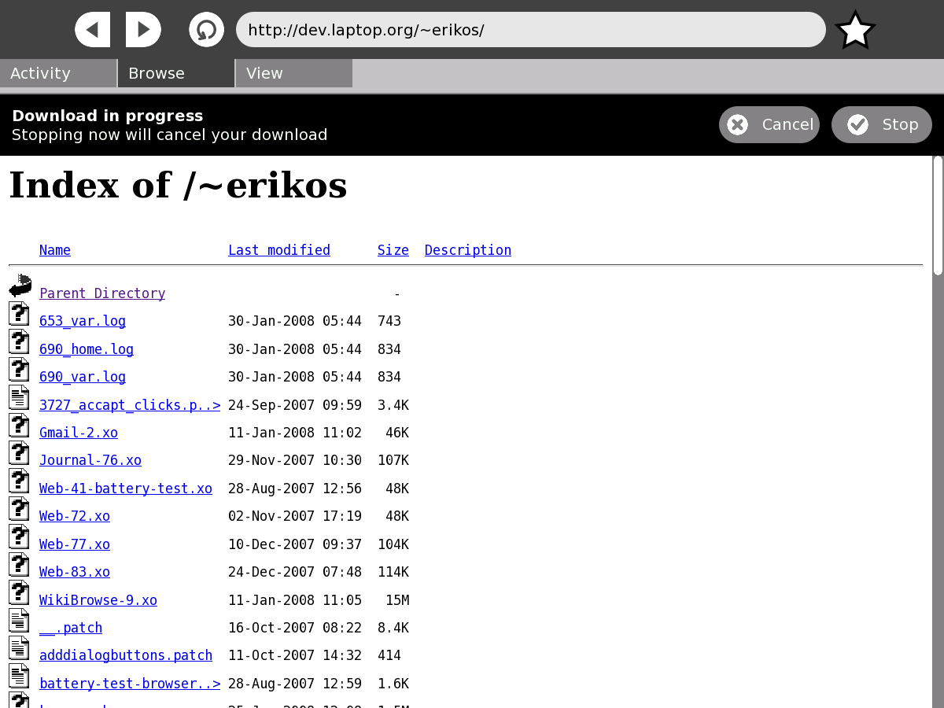Click the URL address field
This screenshot has width=944, height=708.
(x=530, y=30)
